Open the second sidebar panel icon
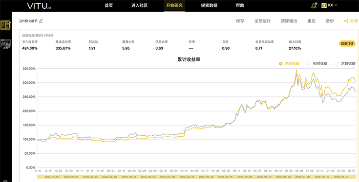359x182 pixels. click(x=5, y=44)
